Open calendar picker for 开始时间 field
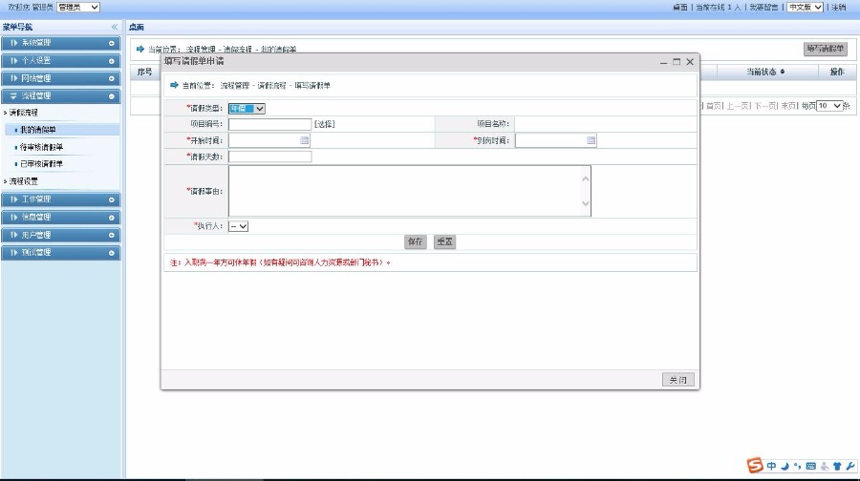Image resolution: width=860 pixels, height=481 pixels. click(x=305, y=141)
